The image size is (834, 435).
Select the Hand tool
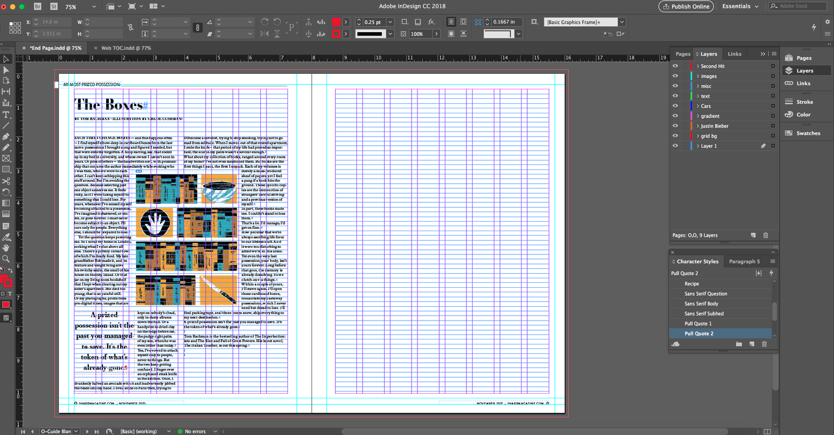[6, 248]
